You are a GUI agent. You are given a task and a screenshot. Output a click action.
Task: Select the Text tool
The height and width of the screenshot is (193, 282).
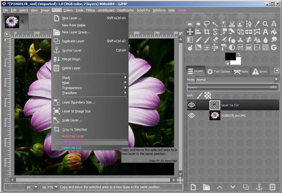(265, 32)
